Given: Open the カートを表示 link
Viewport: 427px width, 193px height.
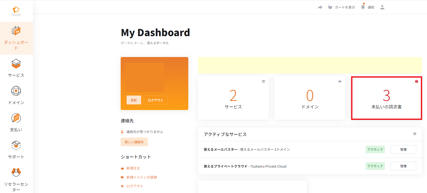Looking at the screenshot, I should (x=345, y=7).
